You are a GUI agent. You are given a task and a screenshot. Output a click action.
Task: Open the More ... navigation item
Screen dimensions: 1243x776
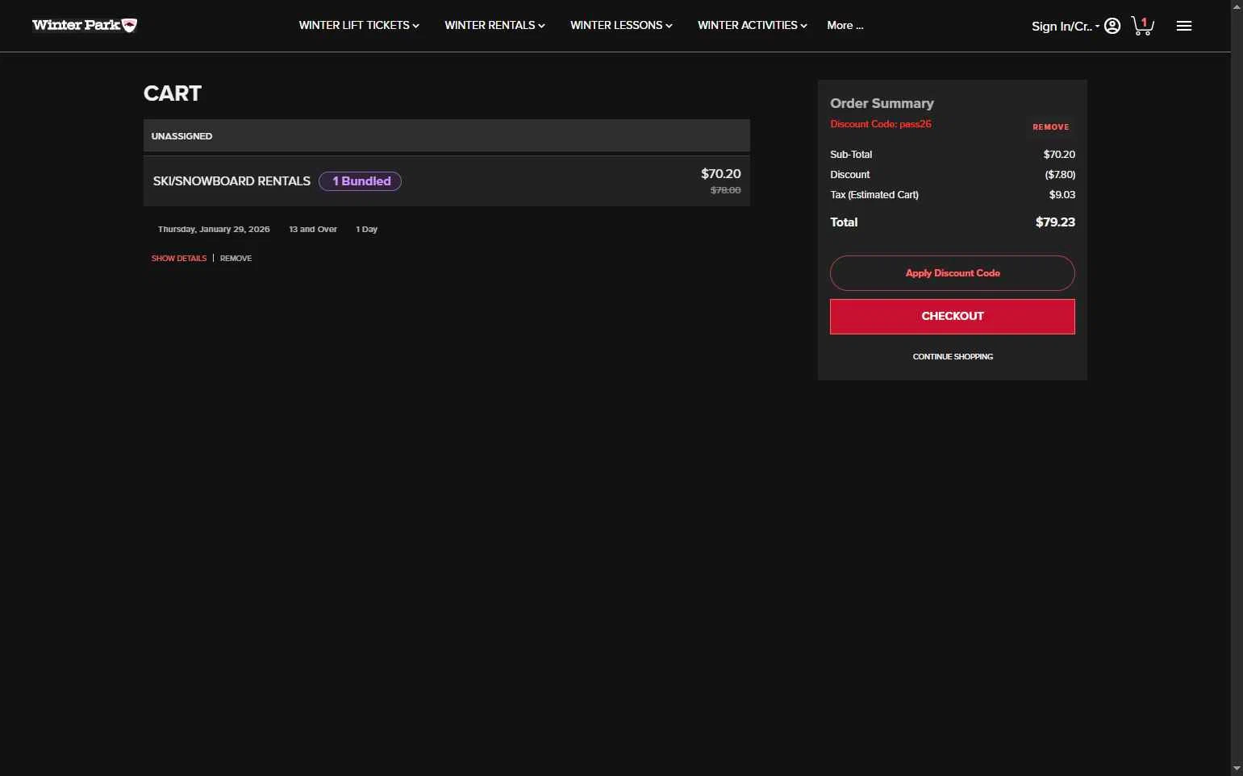tap(845, 25)
